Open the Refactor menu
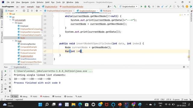This screenshot has width=193, height=108. tap(40, 2)
